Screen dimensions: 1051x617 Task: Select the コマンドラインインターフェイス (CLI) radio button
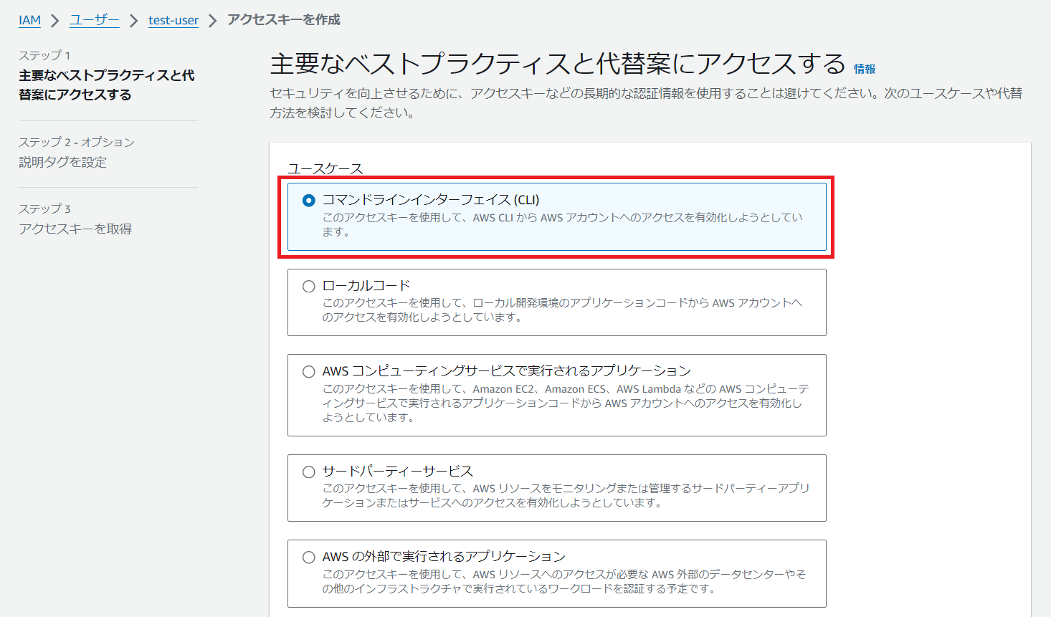click(x=309, y=201)
